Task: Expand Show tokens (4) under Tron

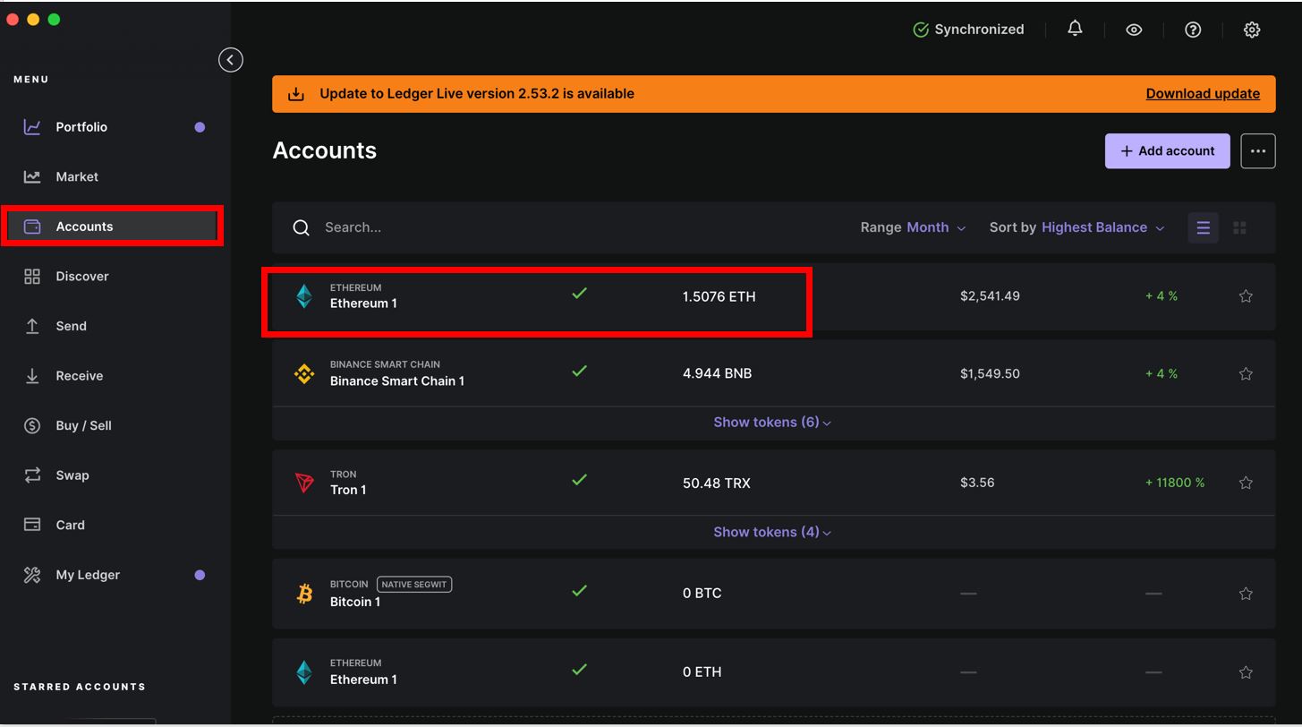Action: (x=772, y=532)
